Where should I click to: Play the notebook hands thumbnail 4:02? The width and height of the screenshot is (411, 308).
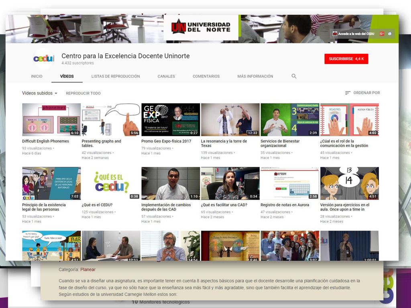[350, 120]
